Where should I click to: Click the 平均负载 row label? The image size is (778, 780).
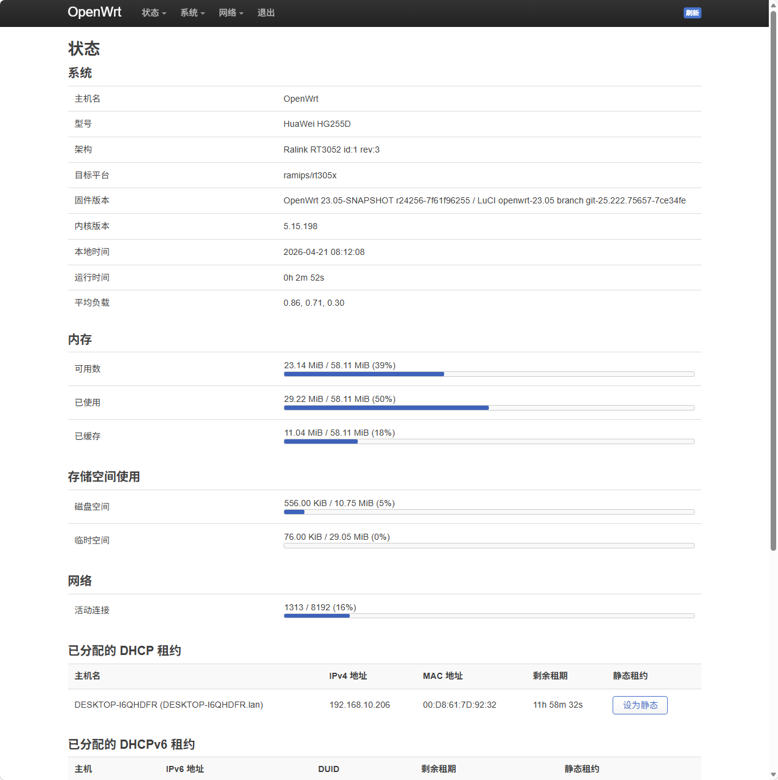click(x=92, y=303)
